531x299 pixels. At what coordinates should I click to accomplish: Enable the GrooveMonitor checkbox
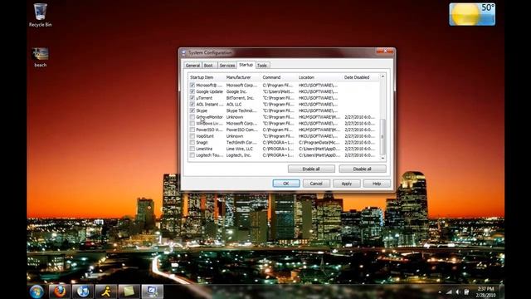192,117
